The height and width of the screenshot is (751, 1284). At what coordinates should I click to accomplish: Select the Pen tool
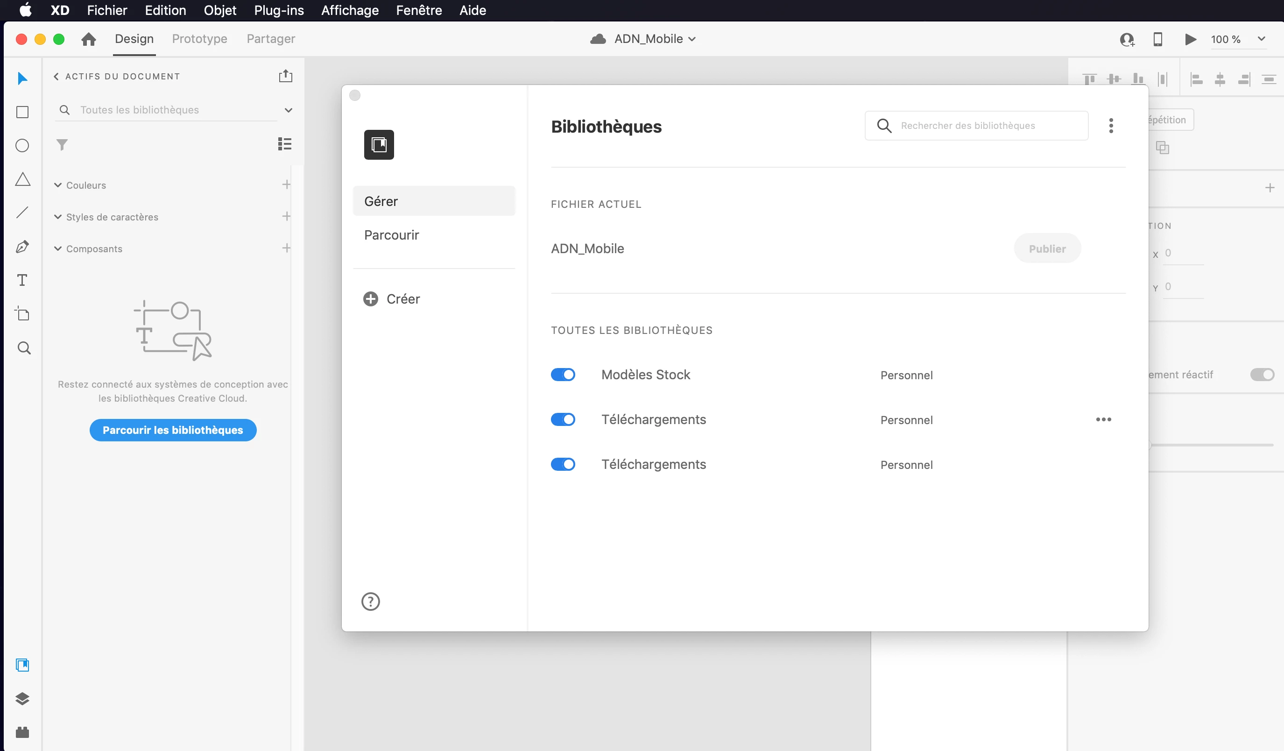[22, 247]
